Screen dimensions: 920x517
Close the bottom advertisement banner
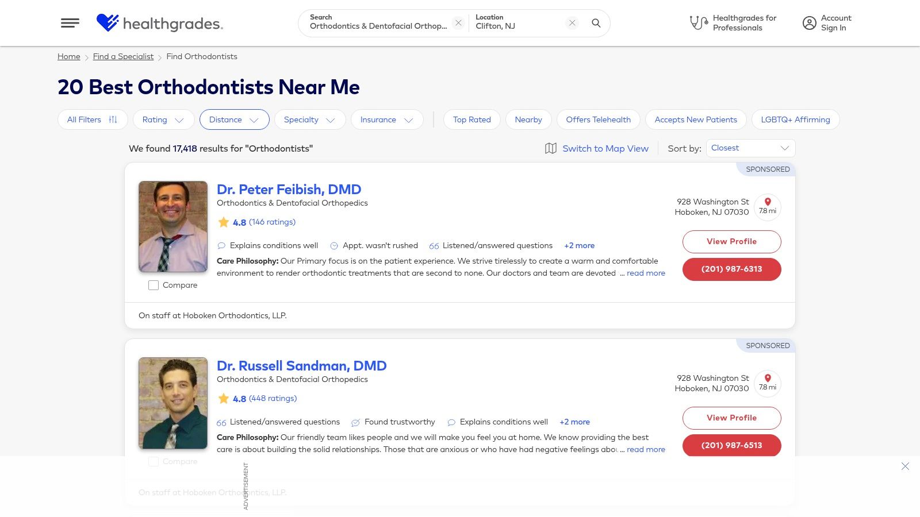[905, 466]
